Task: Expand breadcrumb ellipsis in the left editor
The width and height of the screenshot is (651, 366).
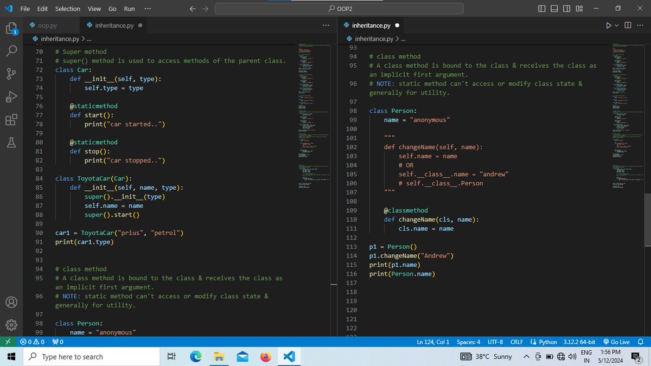Action: click(x=89, y=39)
